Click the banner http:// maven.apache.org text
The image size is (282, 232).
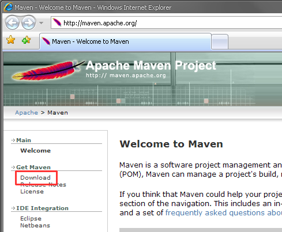click(126, 75)
